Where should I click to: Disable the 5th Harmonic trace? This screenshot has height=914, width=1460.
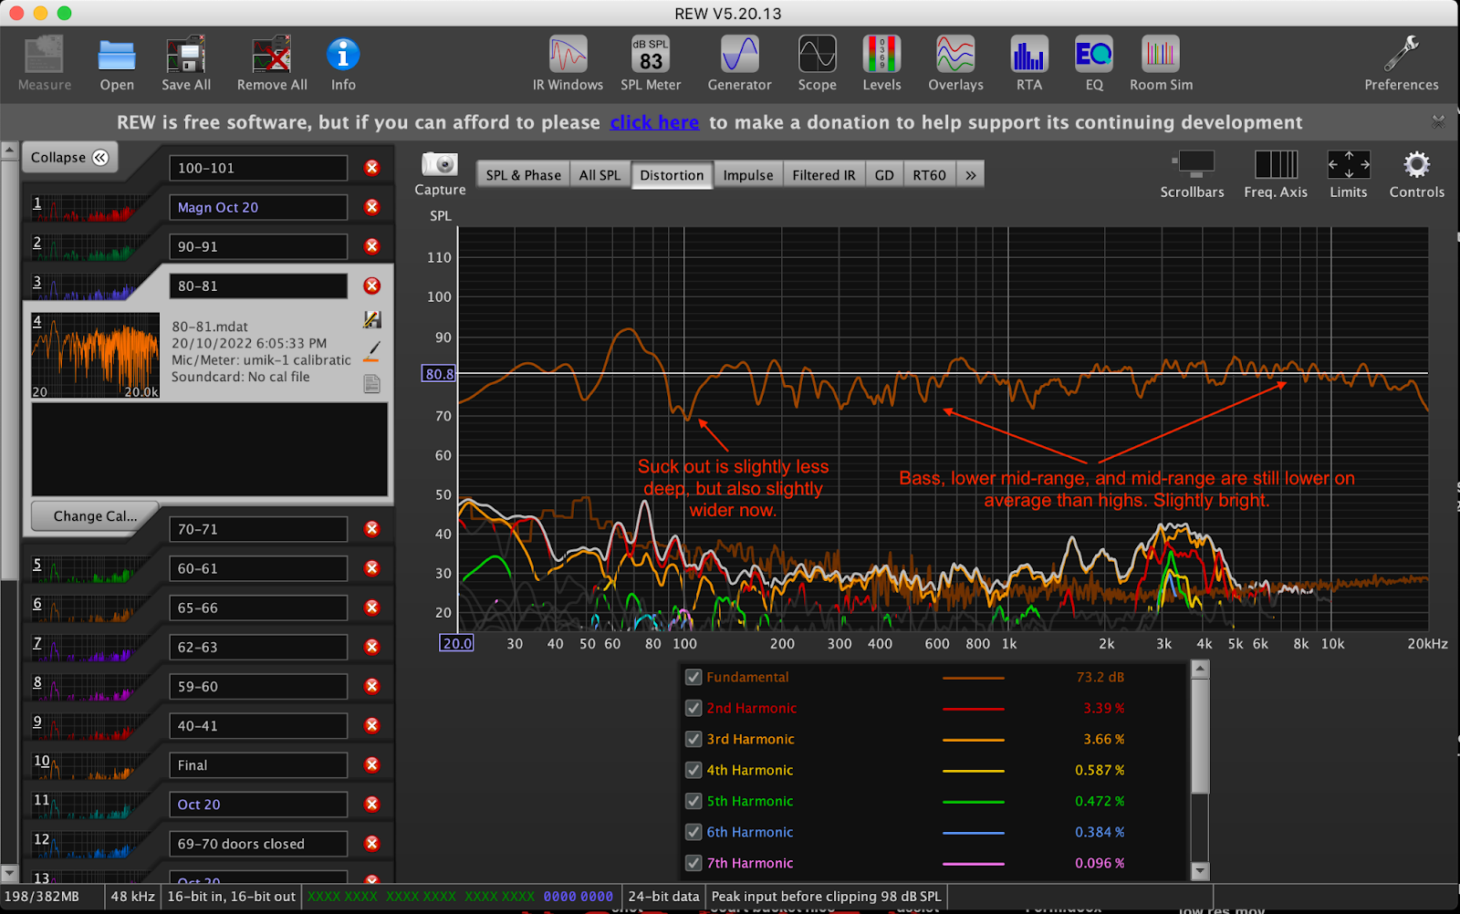pyautogui.click(x=693, y=801)
